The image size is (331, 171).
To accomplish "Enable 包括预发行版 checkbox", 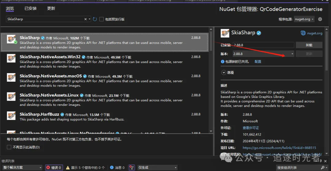I will point(101,19).
